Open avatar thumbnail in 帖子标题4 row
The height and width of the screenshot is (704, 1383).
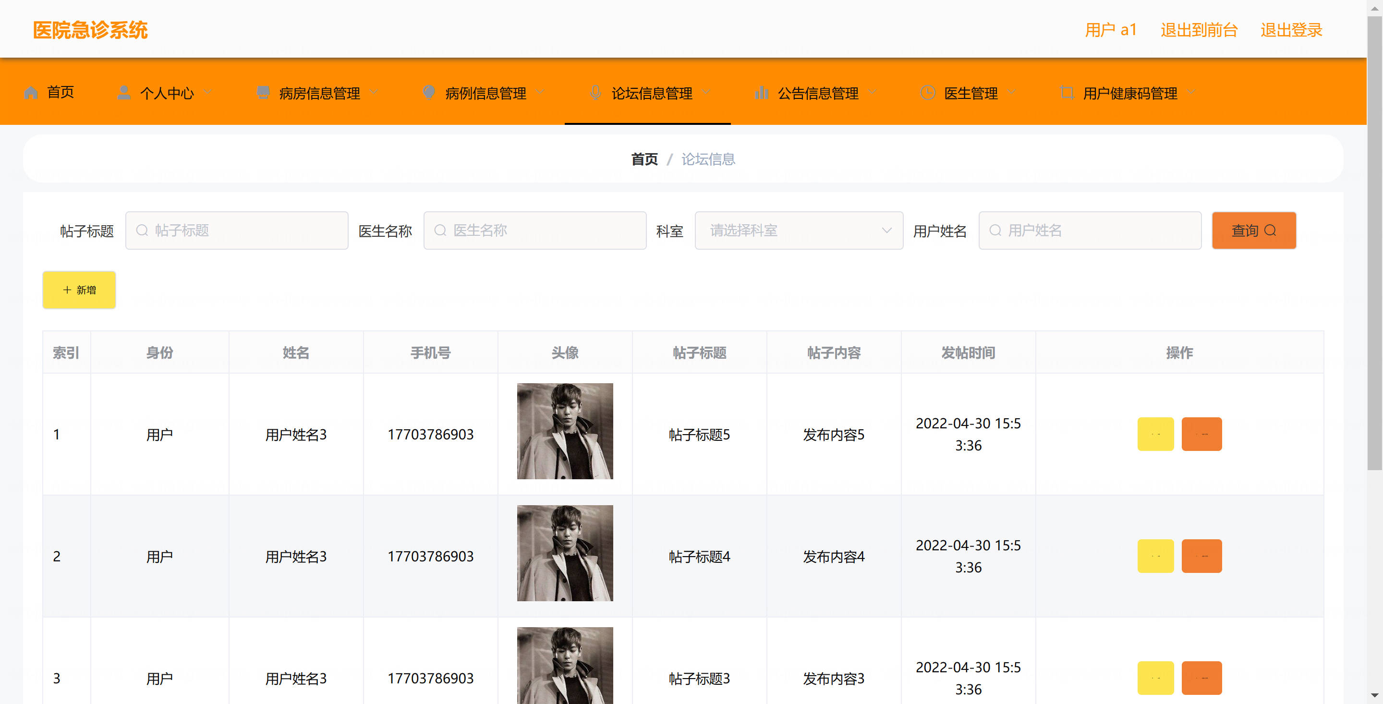tap(565, 553)
